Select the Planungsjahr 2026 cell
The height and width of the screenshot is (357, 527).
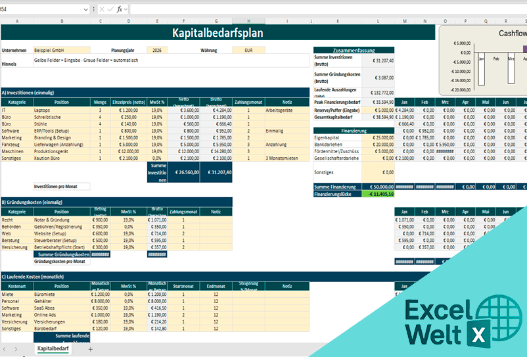click(x=157, y=50)
